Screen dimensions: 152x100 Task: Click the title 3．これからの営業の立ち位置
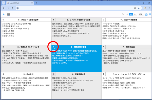tap(79, 20)
